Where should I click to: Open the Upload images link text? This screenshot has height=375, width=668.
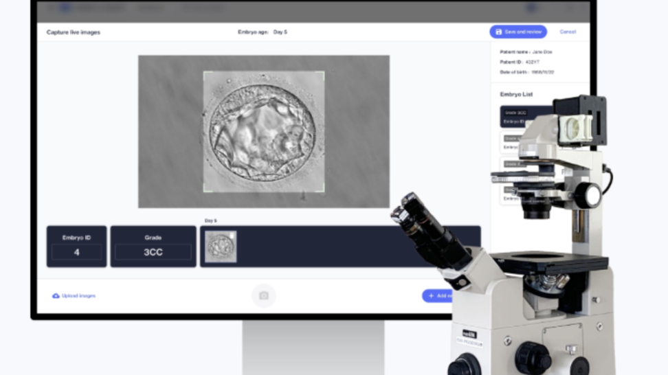click(x=78, y=296)
